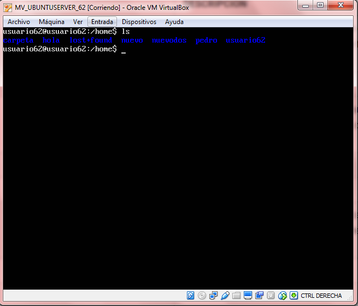Viewport: 358px width, 306px height.
Task: Click the carpeta directory name
Action: (18, 40)
